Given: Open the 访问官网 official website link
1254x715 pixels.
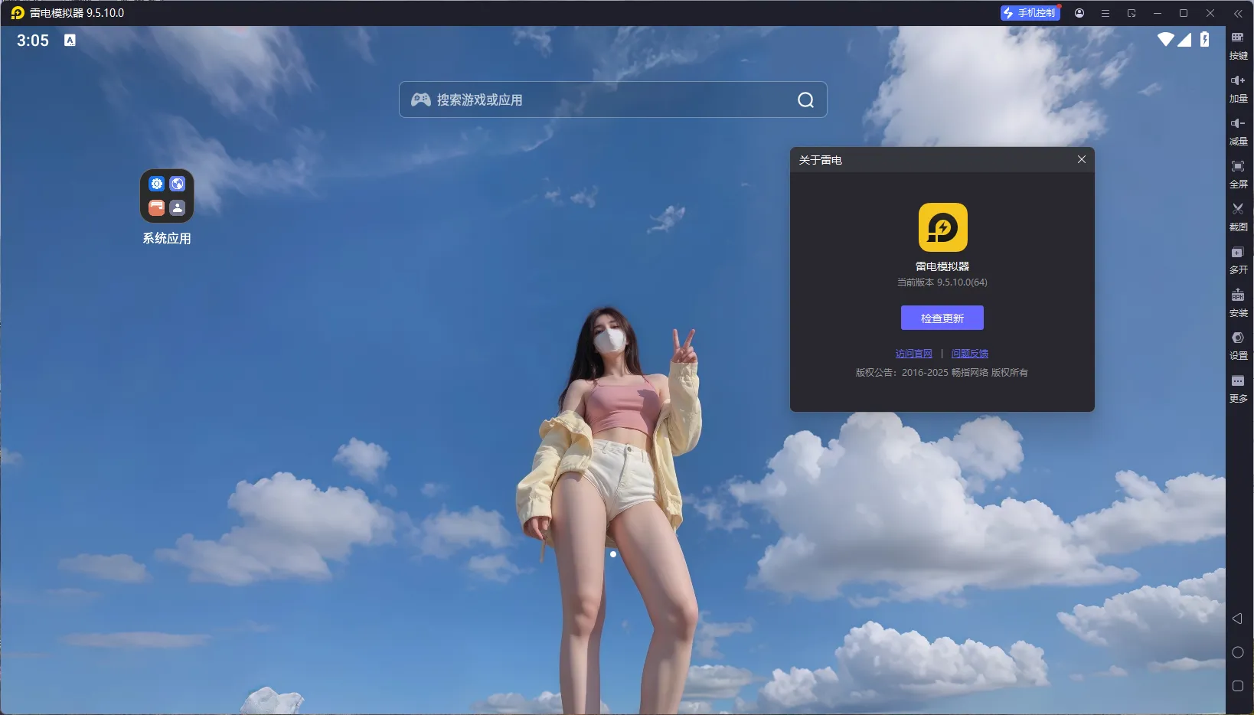Looking at the screenshot, I should click(914, 353).
